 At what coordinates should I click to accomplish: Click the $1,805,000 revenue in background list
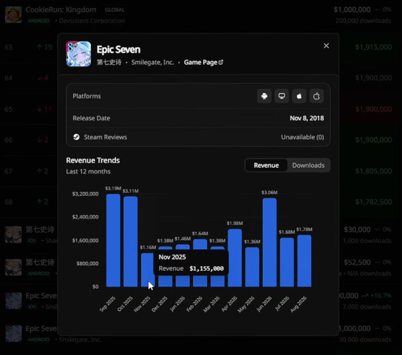click(373, 171)
